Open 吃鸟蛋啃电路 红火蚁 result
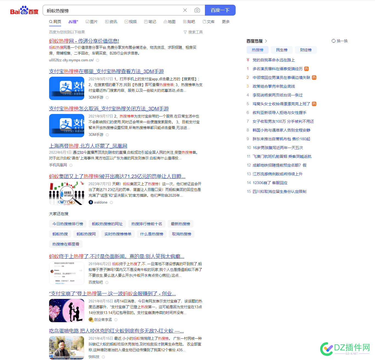Image resolution: width=375 pixels, height=360 pixels. (x=116, y=331)
